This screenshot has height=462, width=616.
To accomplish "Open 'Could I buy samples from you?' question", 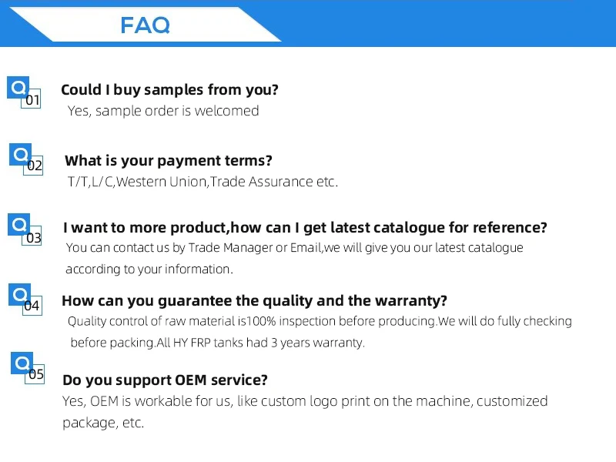I will point(169,90).
